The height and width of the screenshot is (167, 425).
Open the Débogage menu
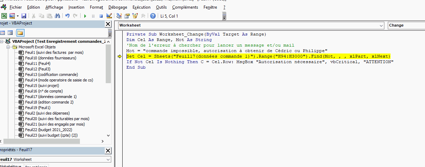pyautogui.click(x=117, y=7)
